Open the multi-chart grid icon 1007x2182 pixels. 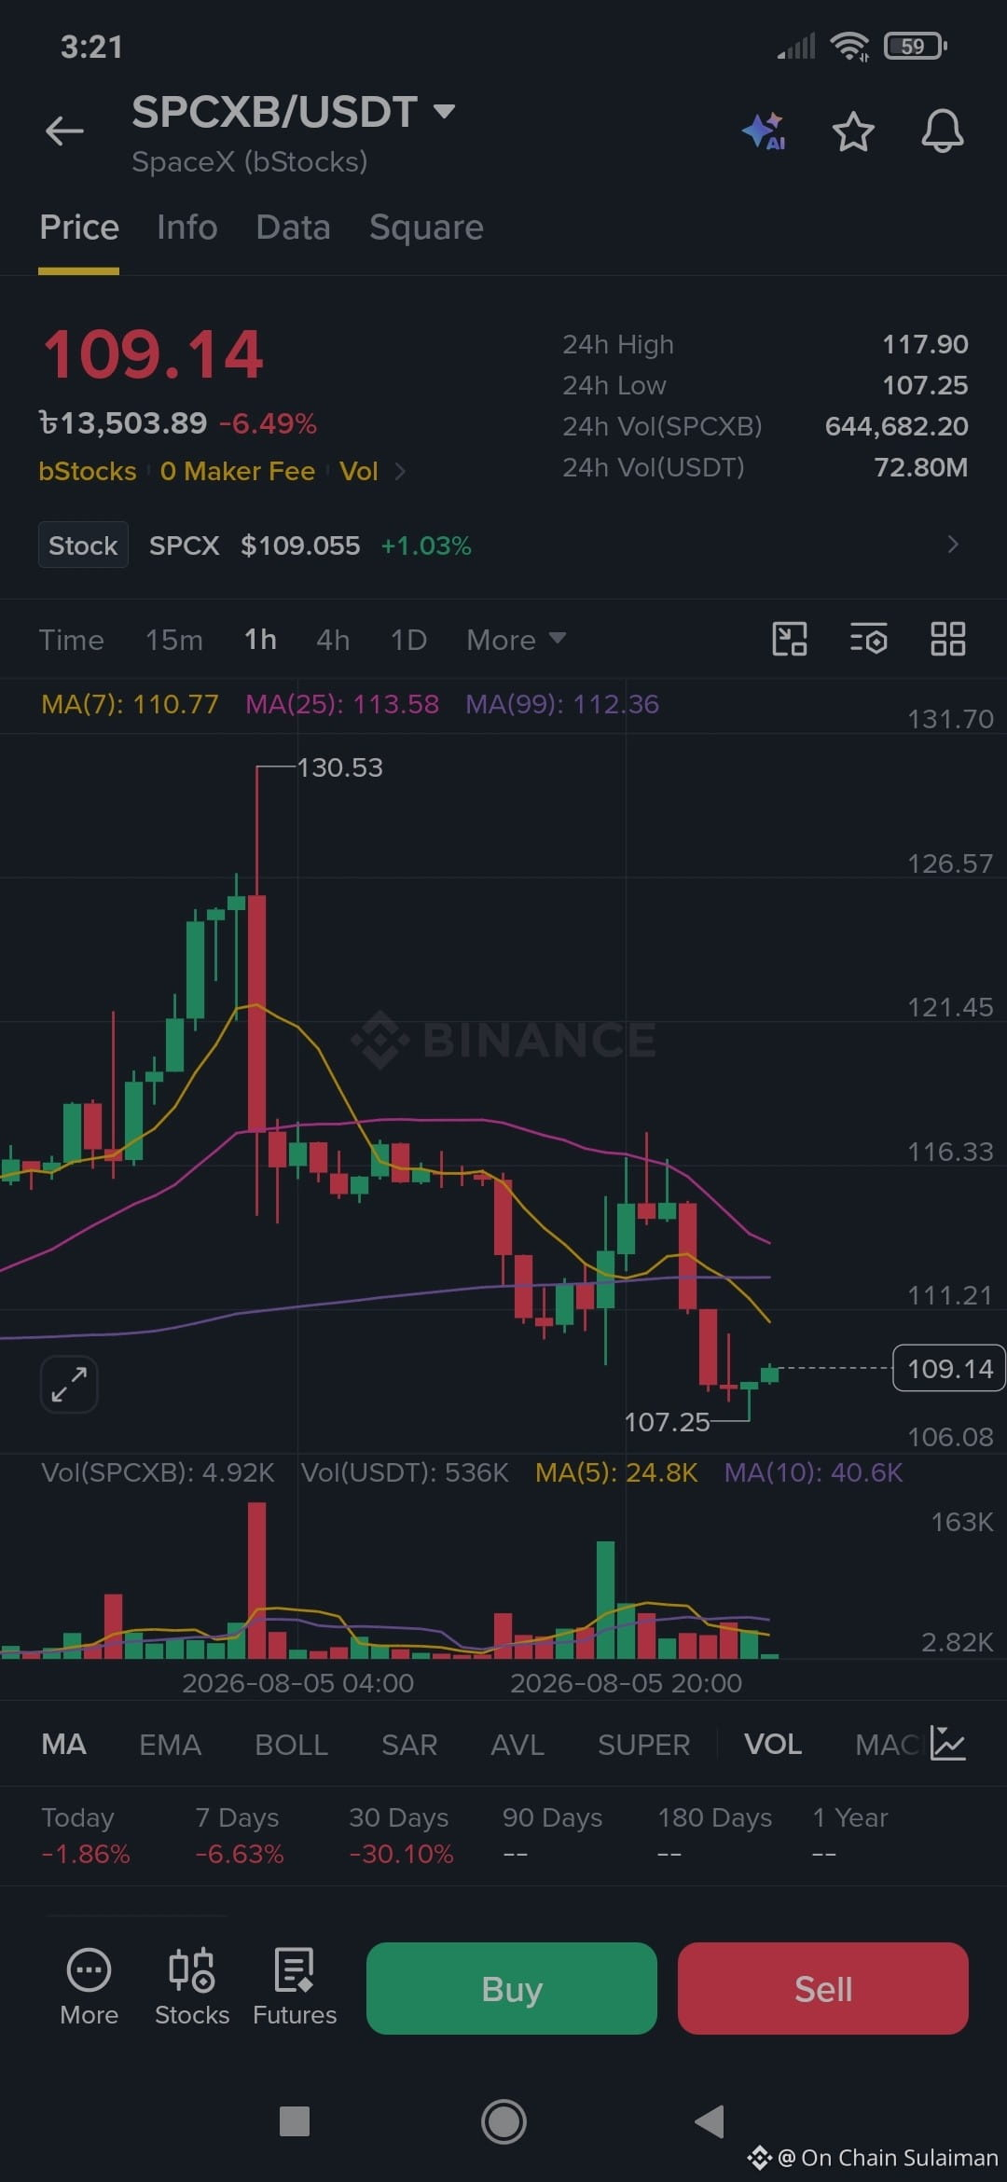(948, 640)
